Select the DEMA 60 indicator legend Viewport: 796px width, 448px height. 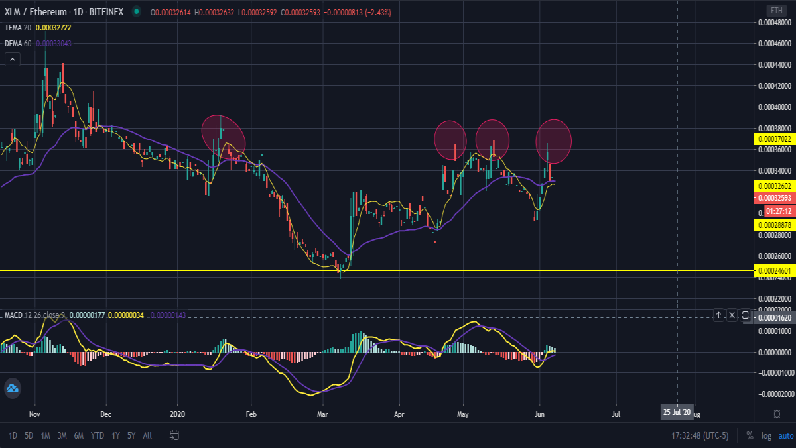(x=18, y=43)
